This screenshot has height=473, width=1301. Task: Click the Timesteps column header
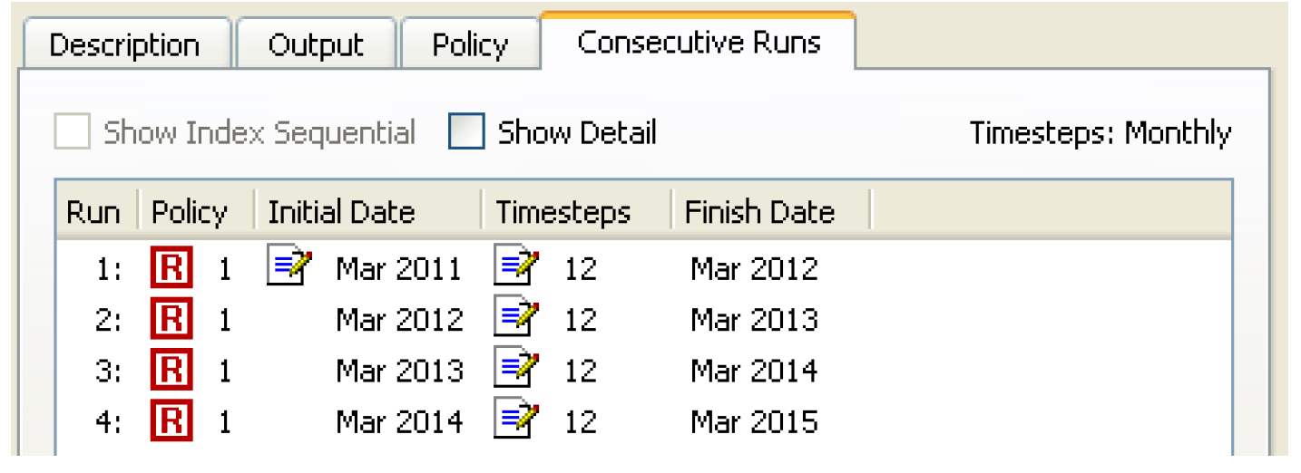tap(562, 212)
